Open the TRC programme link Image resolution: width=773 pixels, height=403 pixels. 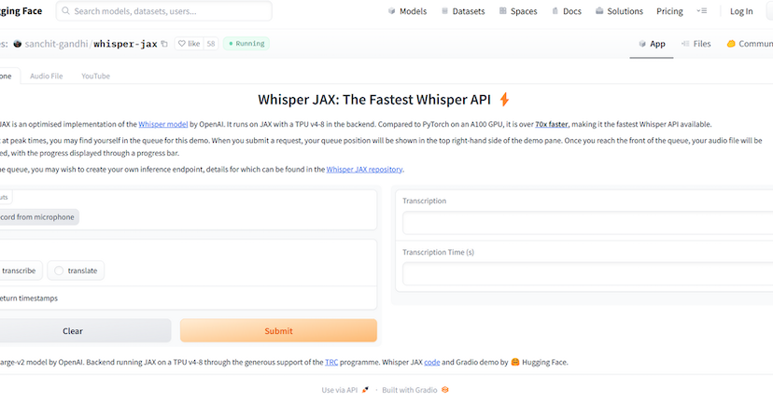[331, 362]
